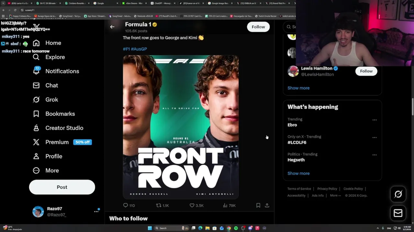
Task: Click the back arrow beside Formula 1 header
Action: pos(112,27)
